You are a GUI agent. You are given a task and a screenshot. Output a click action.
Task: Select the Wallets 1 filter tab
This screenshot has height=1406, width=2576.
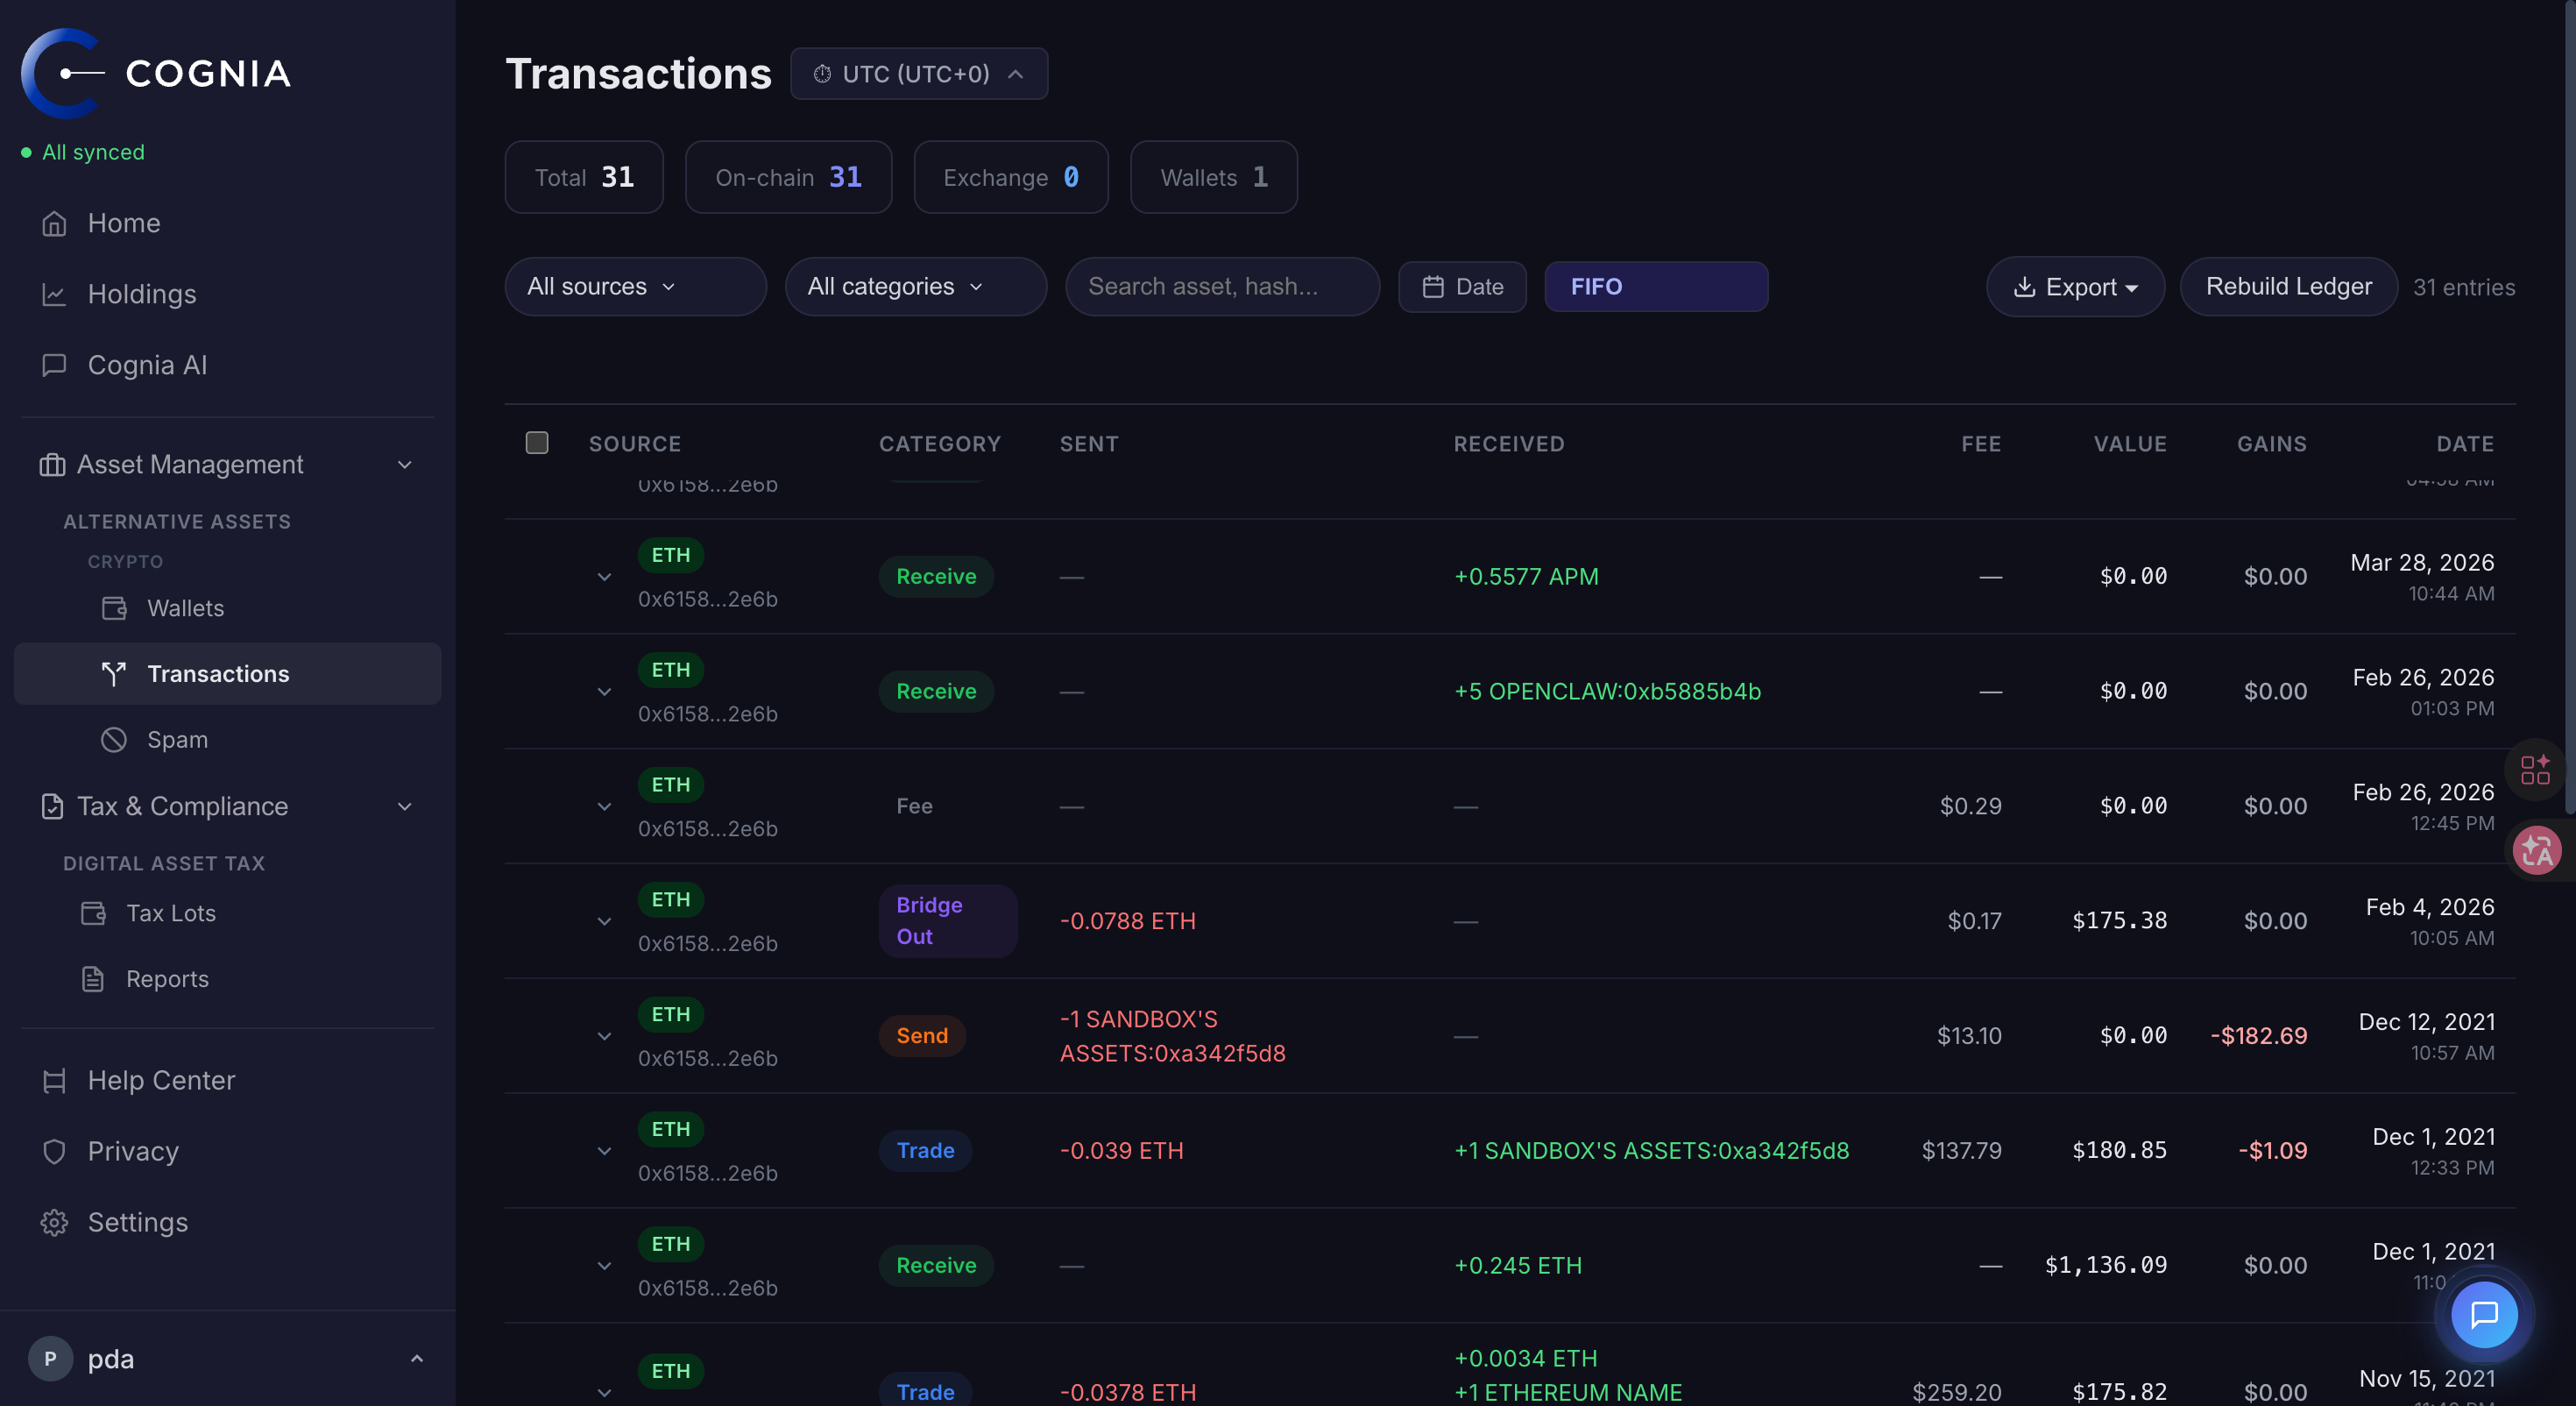[1213, 177]
